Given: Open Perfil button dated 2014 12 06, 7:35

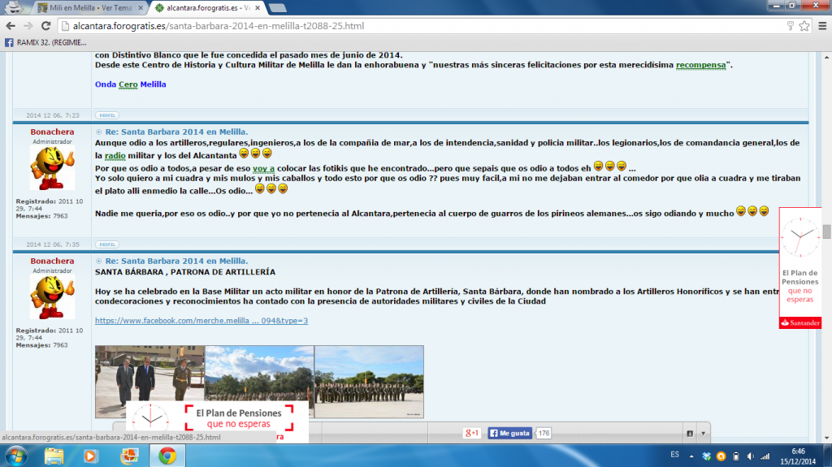Looking at the screenshot, I should click(107, 244).
